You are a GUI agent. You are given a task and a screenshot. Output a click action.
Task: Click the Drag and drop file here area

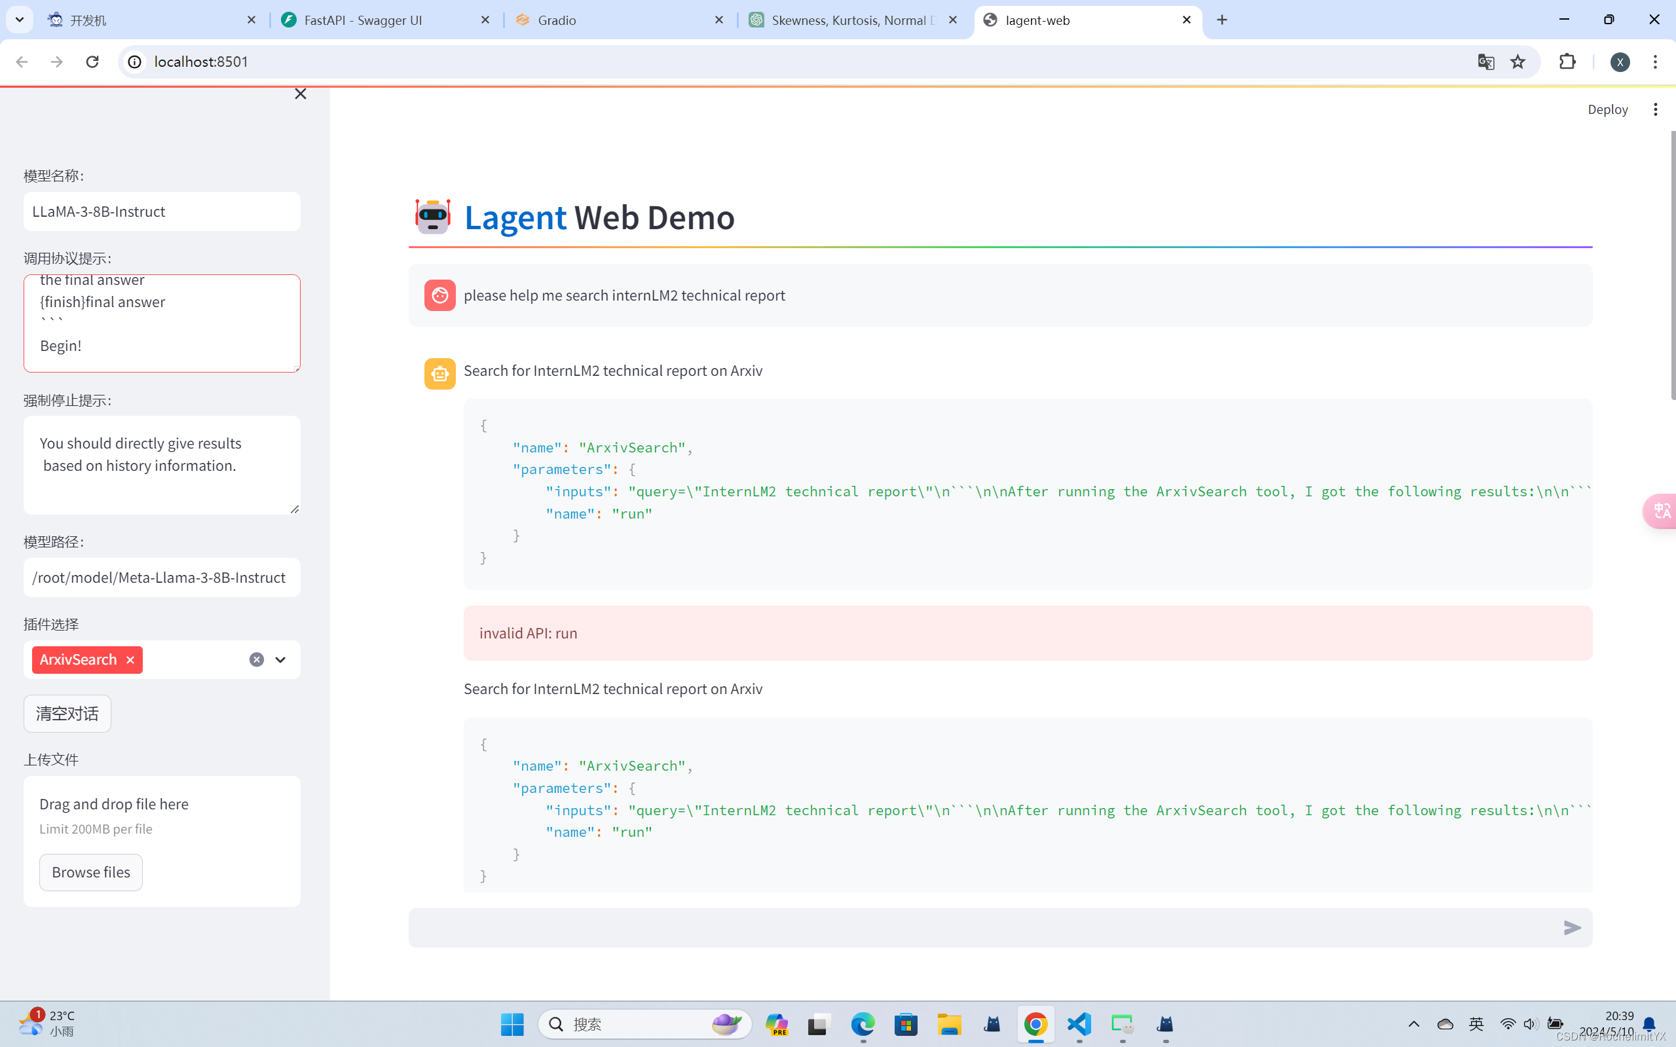point(162,841)
